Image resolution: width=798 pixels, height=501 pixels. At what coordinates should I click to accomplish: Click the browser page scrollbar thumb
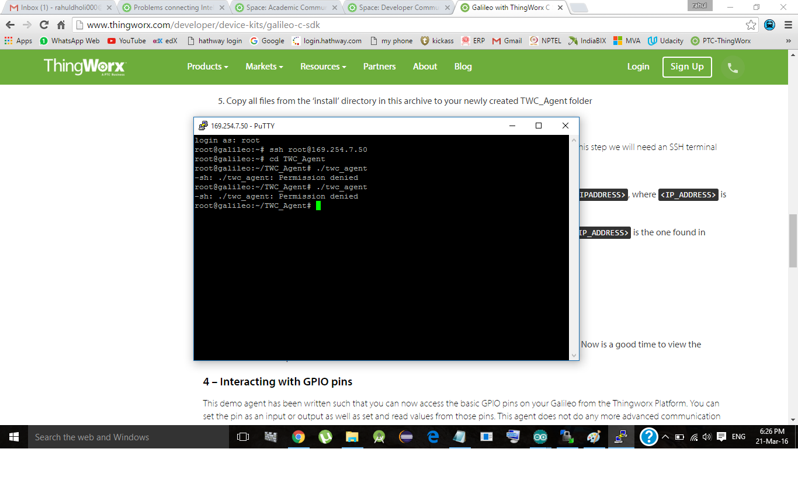[793, 241]
